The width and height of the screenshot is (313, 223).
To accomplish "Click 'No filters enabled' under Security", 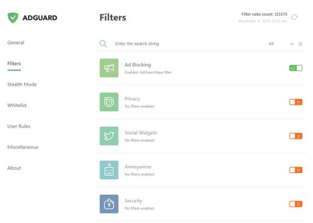I will [140, 209].
